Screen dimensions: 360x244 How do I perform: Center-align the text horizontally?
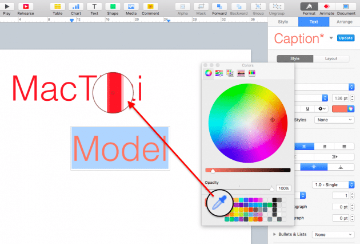click(304, 147)
